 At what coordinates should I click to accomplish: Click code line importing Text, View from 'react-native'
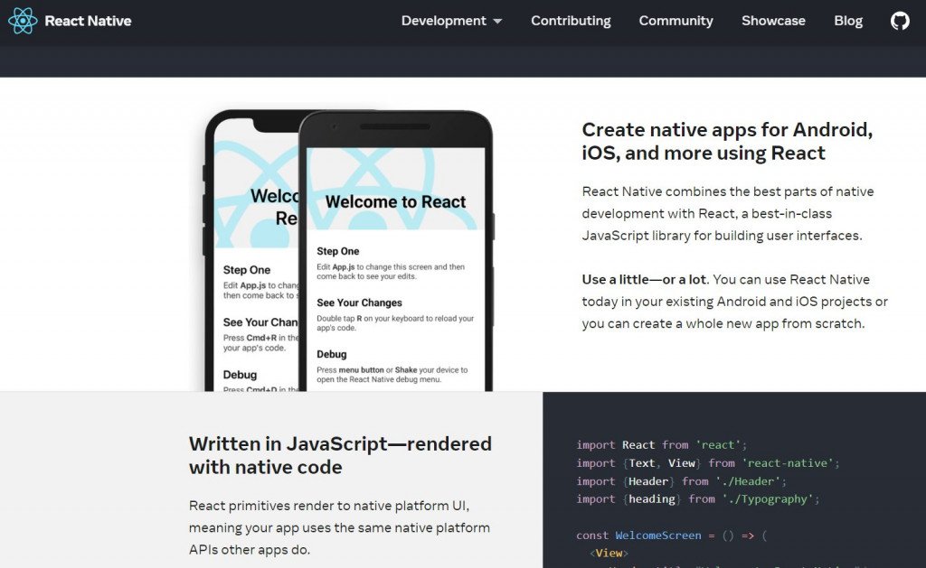[707, 463]
